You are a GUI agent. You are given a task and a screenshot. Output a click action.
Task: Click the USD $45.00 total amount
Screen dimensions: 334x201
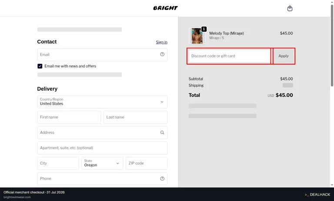[x=280, y=95]
